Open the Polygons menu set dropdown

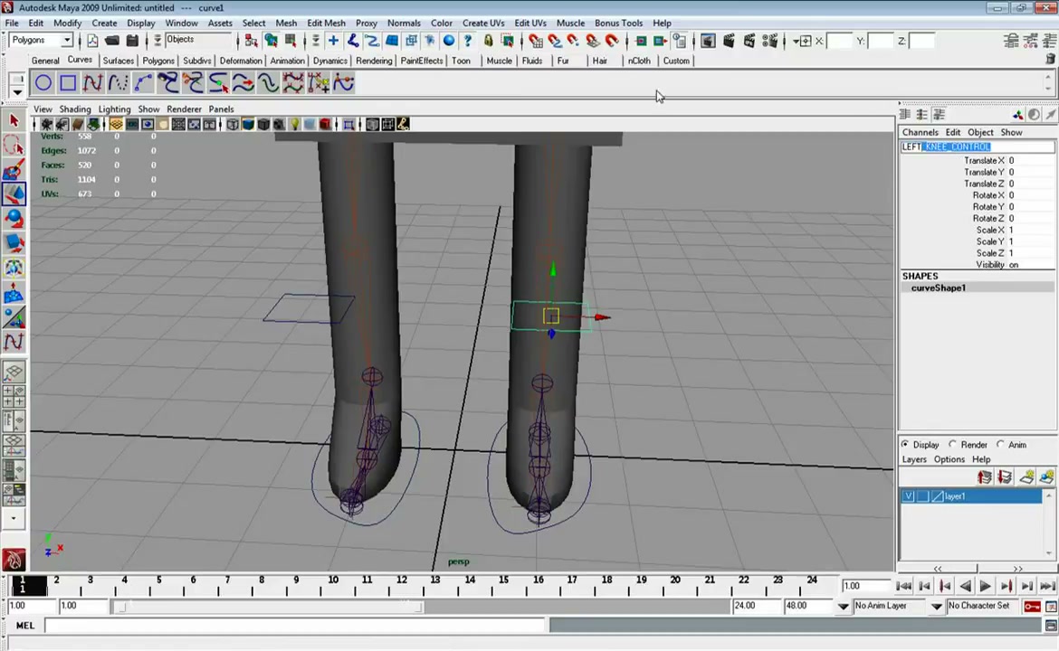coord(67,40)
